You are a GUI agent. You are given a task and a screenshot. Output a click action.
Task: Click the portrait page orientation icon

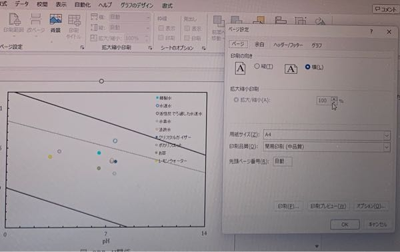pos(240,68)
